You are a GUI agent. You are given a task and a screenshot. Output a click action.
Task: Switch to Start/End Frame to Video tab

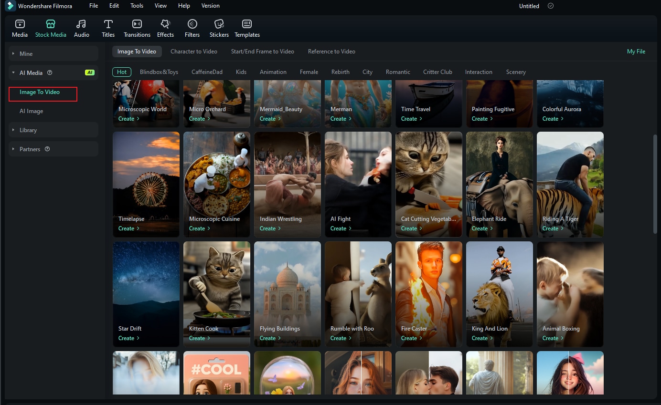click(263, 52)
